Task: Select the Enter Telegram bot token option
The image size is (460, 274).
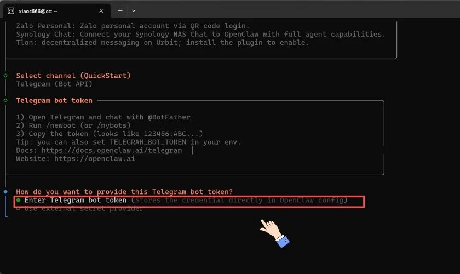Action: coord(76,201)
